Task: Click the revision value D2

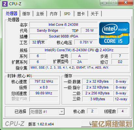Action: tap(120, 62)
